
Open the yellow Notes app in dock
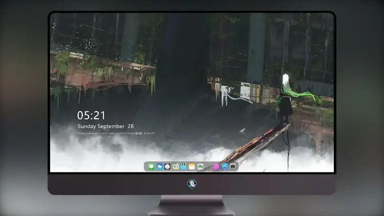tap(192, 166)
